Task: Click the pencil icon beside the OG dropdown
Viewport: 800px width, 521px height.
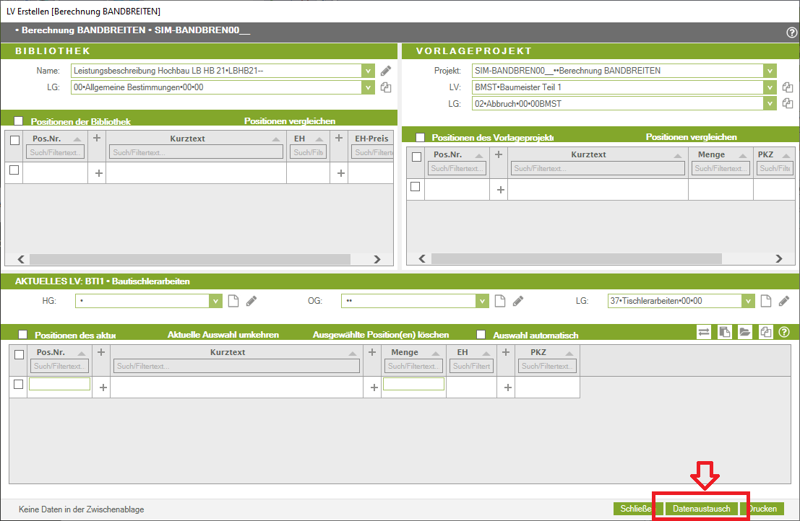Action: 517,301
